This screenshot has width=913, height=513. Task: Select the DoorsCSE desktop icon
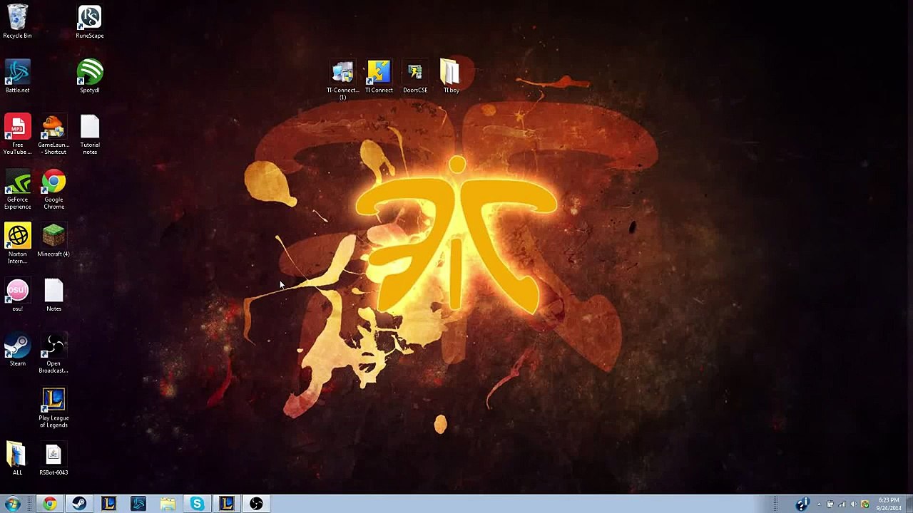click(x=415, y=77)
